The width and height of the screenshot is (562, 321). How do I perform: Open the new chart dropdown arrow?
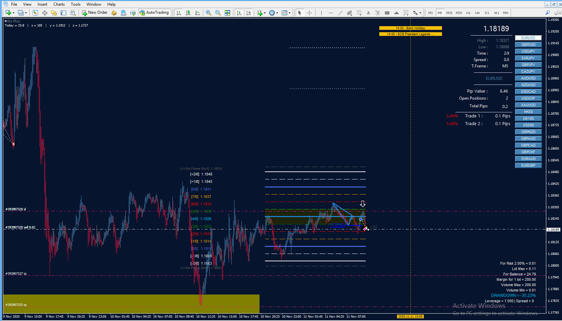[x=13, y=13]
